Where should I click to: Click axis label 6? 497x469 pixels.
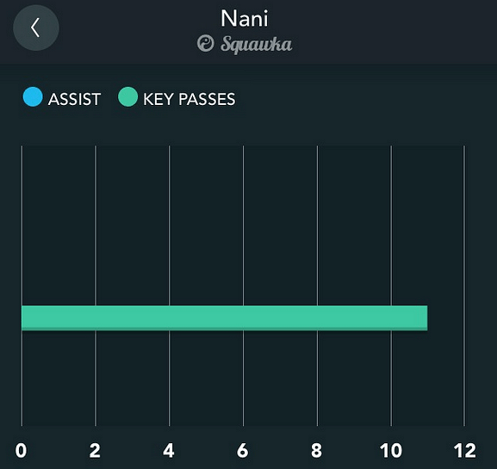[243, 450]
